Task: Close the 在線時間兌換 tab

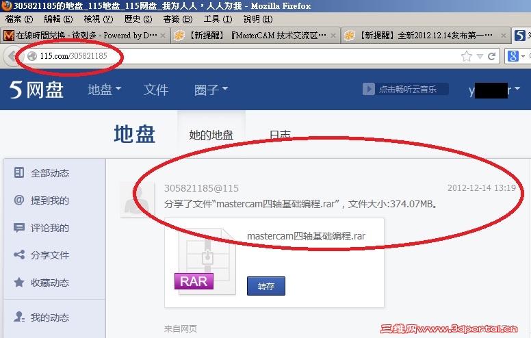Action: pos(163,35)
